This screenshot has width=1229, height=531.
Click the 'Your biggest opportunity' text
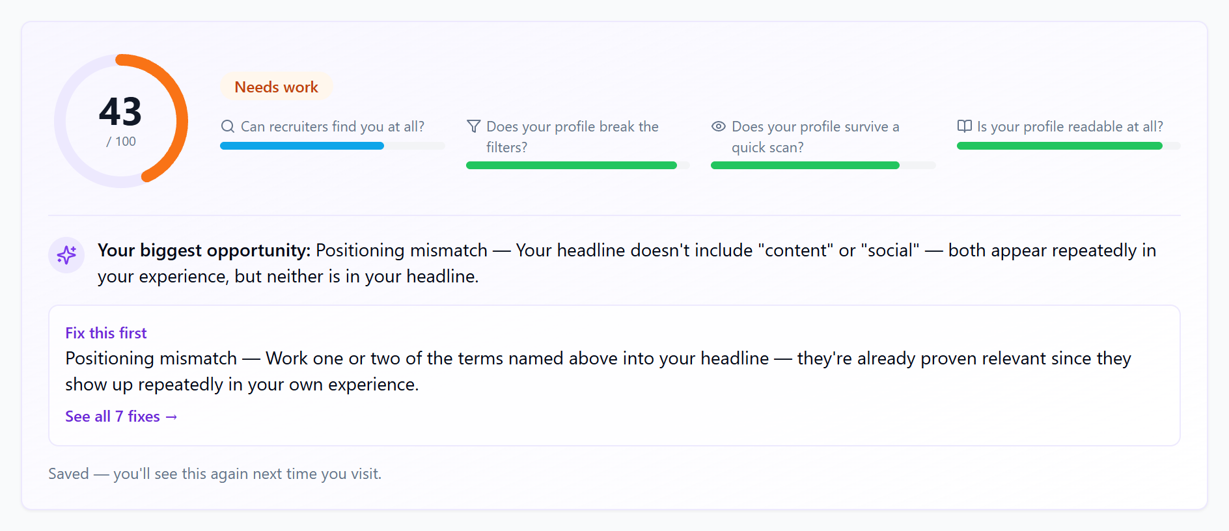coord(204,251)
